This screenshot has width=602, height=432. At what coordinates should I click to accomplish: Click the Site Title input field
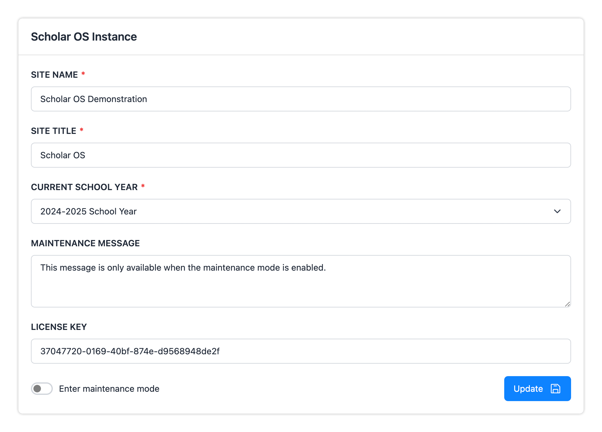pyautogui.click(x=301, y=155)
